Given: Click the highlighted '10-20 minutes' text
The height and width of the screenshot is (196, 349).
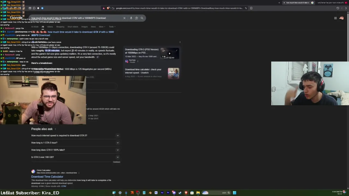Looking at the screenshot, I should (x=52, y=51).
